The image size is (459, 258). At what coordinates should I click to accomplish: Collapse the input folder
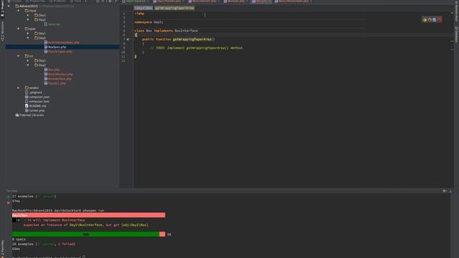click(x=18, y=11)
